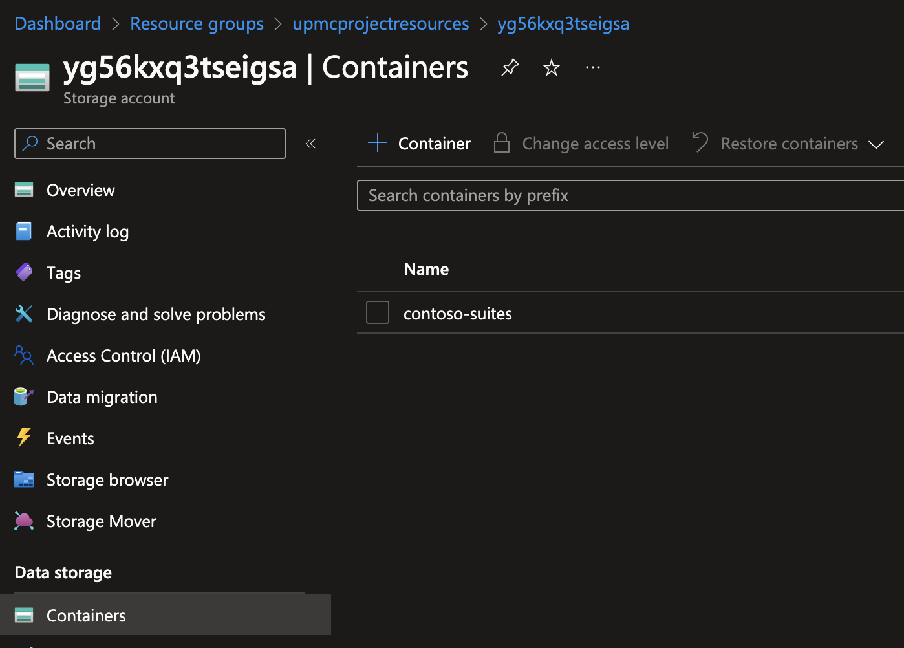Open the contoso-suites container
This screenshot has width=904, height=648.
458,314
